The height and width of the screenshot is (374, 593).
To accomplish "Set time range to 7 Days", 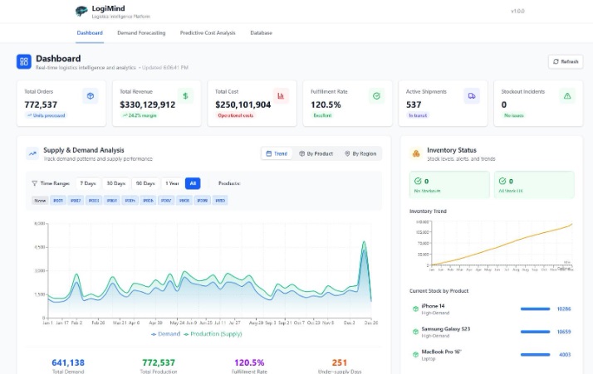I will point(88,183).
